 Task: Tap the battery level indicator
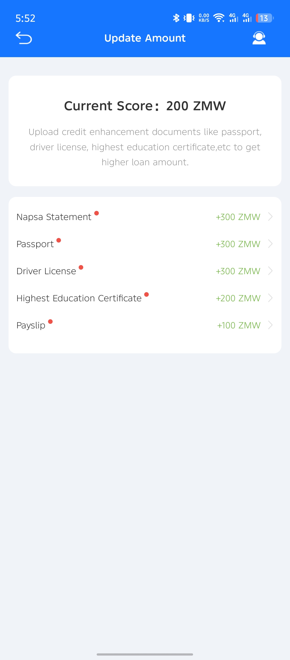click(x=264, y=18)
